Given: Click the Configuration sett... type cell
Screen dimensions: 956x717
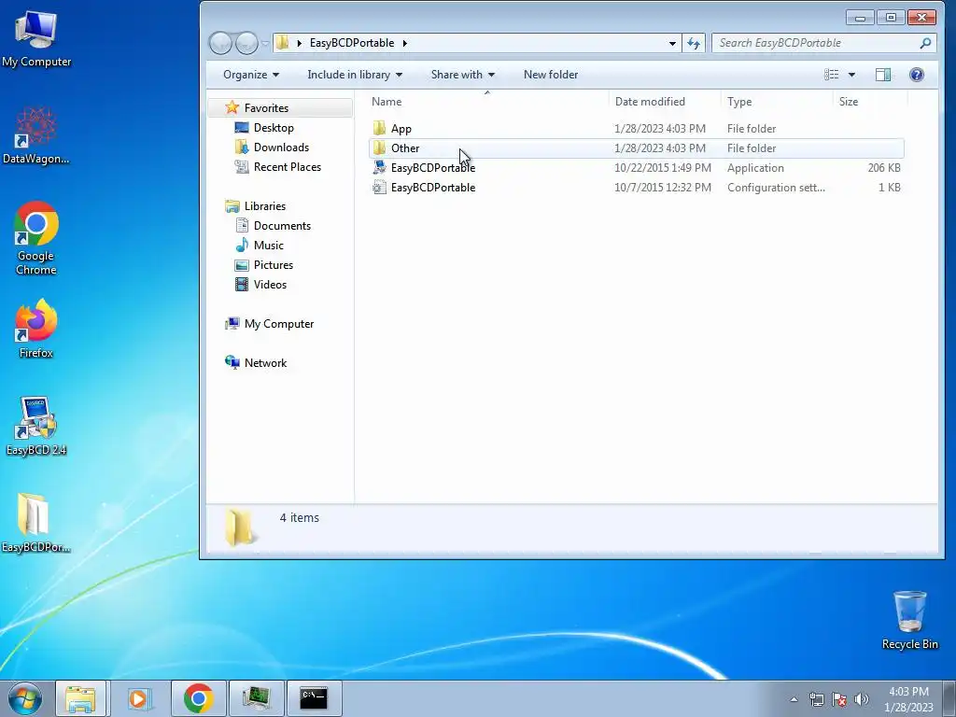Looking at the screenshot, I should click(x=776, y=187).
